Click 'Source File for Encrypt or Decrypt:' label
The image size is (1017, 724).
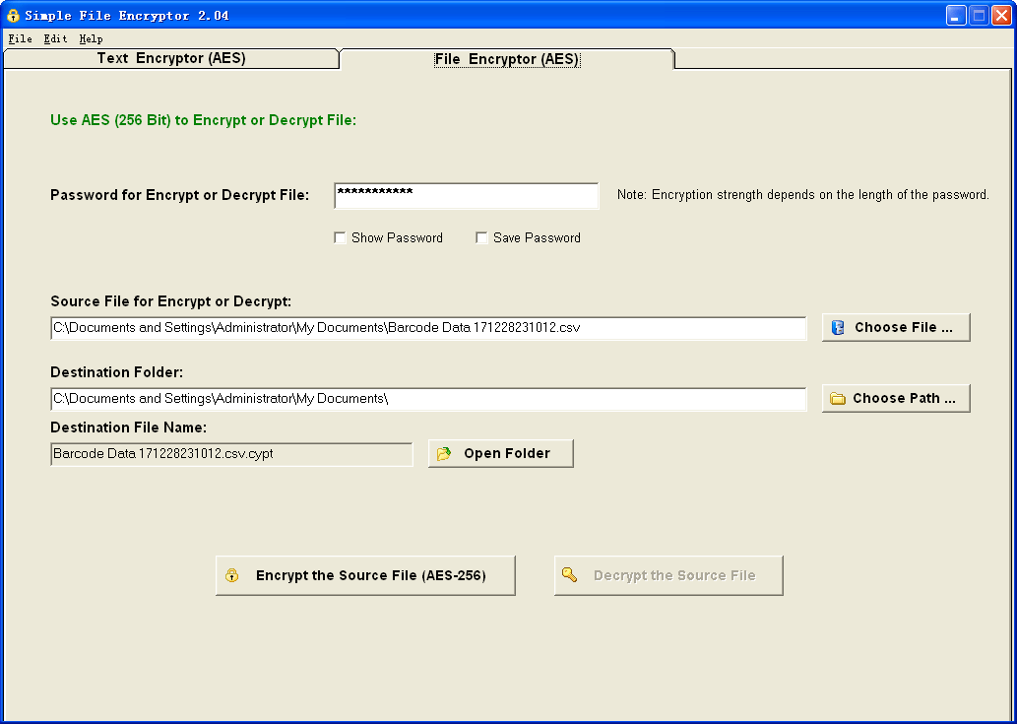click(171, 301)
